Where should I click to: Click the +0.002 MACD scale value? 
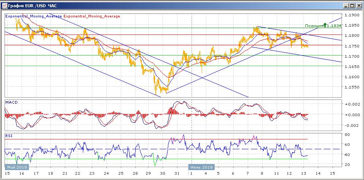(x=351, y=104)
